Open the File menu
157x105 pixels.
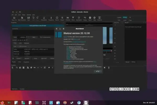coord(13,15)
